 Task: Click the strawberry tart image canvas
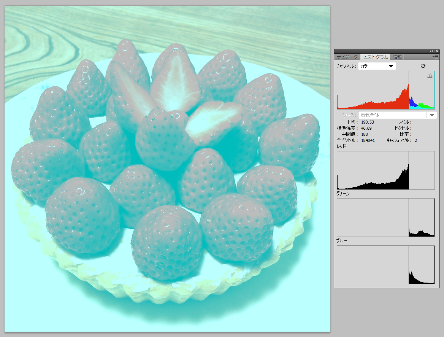pyautogui.click(x=167, y=168)
